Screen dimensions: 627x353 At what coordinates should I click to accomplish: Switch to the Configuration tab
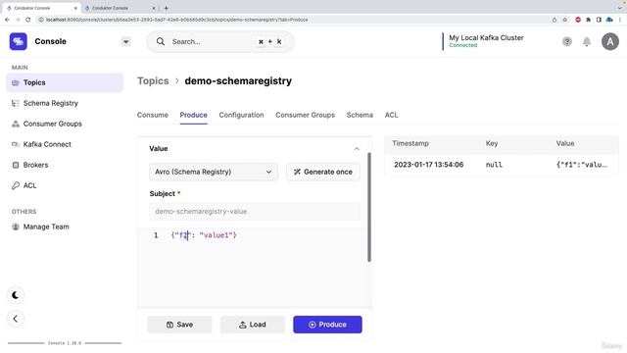pos(241,115)
